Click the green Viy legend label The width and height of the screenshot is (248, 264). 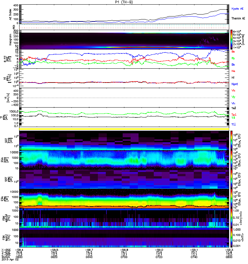click(233, 97)
